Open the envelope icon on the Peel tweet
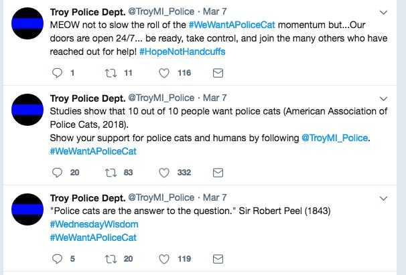Screen dimensions: 406x275 point(218,259)
